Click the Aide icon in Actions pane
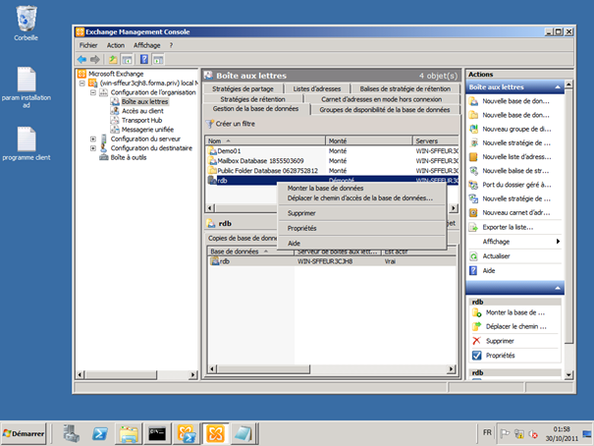The image size is (594, 446). click(x=473, y=270)
